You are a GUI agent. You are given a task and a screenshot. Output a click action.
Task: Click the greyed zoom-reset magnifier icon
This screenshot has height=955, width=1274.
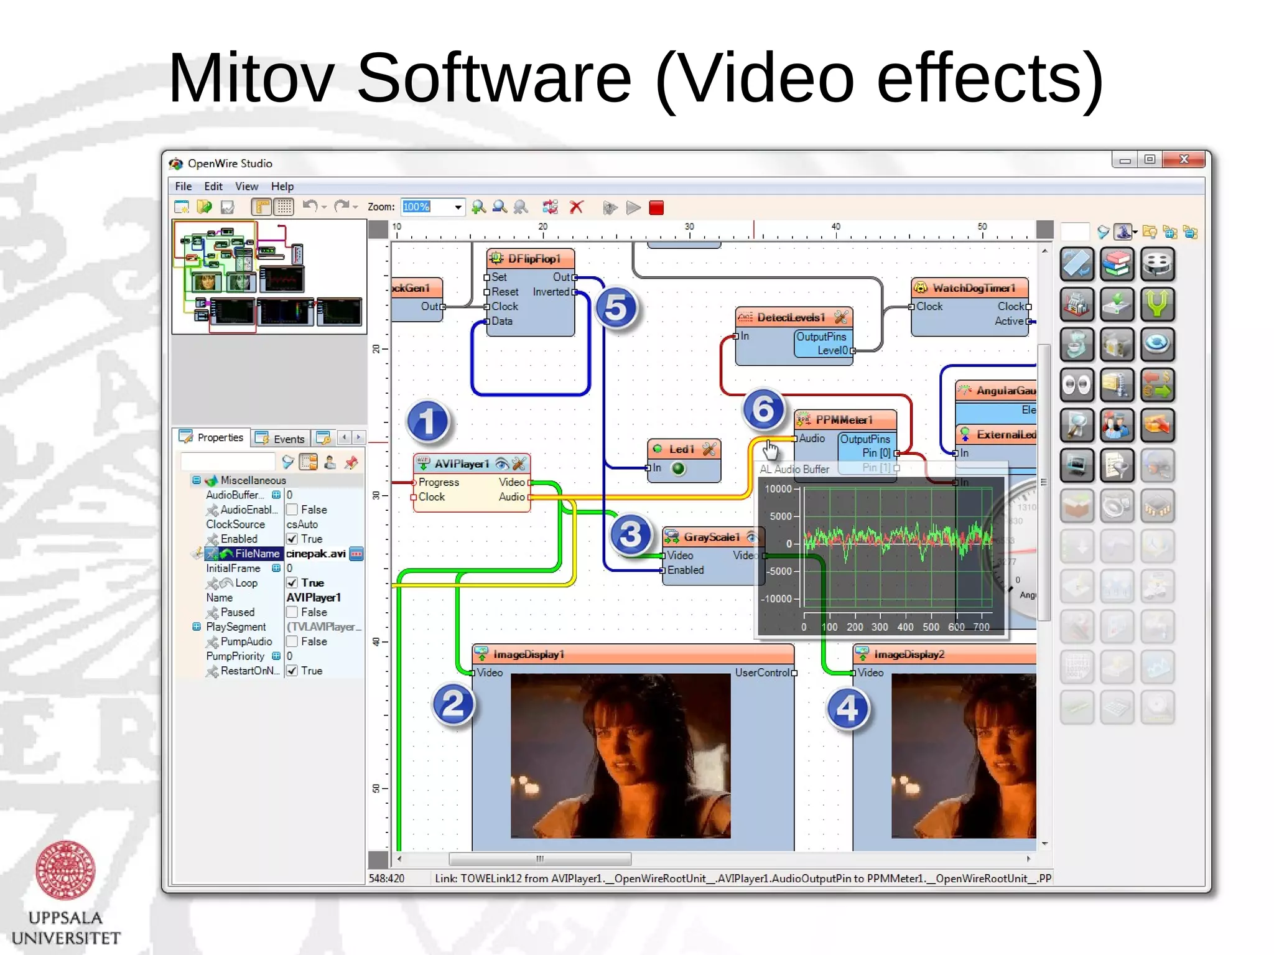pyautogui.click(x=521, y=207)
